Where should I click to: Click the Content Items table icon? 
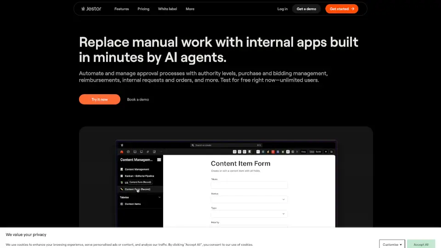click(121, 204)
